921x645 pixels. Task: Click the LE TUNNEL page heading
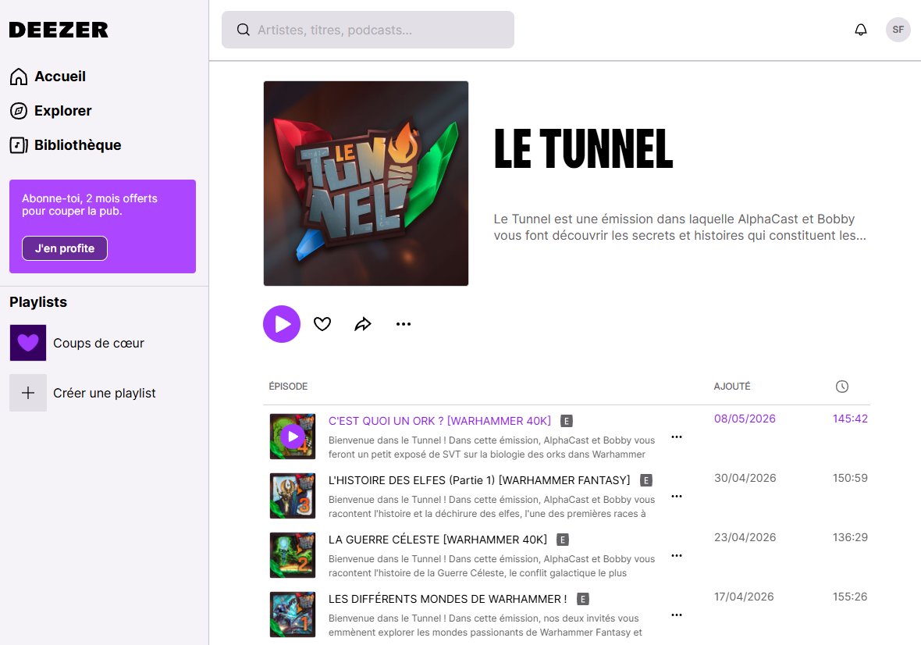tap(583, 149)
